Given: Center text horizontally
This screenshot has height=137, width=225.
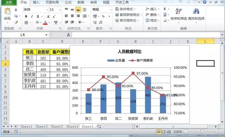Looking at the screenshot, I should tap(72, 16).
